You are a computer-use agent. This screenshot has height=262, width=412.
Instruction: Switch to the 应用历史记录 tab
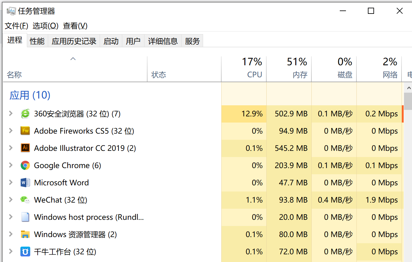(x=74, y=41)
